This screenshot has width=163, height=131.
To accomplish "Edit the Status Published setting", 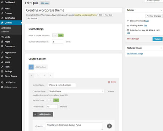I will [147, 21].
